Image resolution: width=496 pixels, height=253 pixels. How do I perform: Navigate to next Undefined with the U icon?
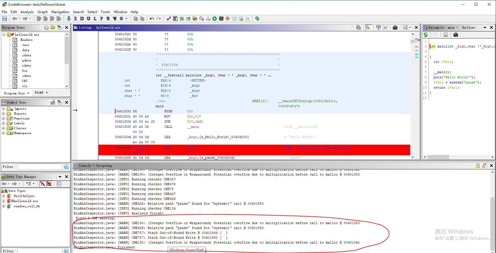tap(89, 19)
